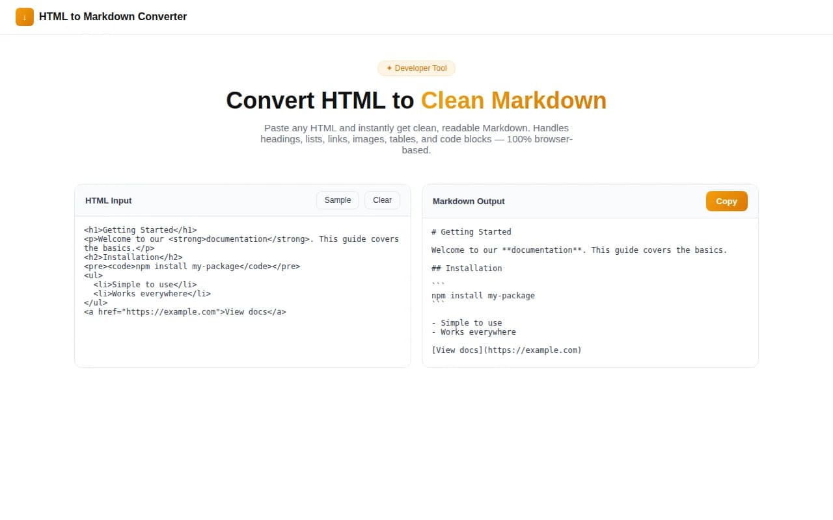Load the Sample HTML

coord(338,200)
